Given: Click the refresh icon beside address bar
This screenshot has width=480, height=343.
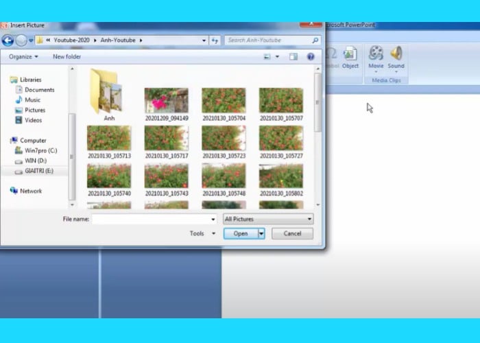Looking at the screenshot, I should 215,40.
